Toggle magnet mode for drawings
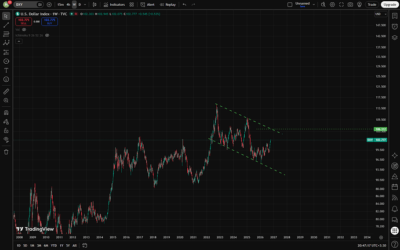This screenshot has height=250, width=400. pyautogui.click(x=6, y=113)
